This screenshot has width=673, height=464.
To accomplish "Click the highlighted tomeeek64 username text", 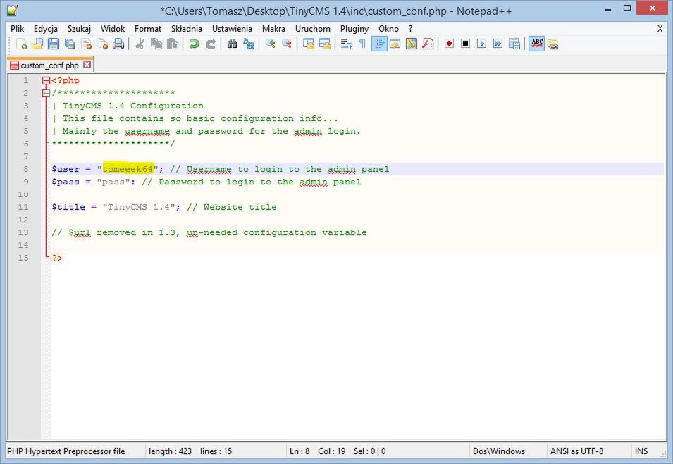I will (x=128, y=169).
